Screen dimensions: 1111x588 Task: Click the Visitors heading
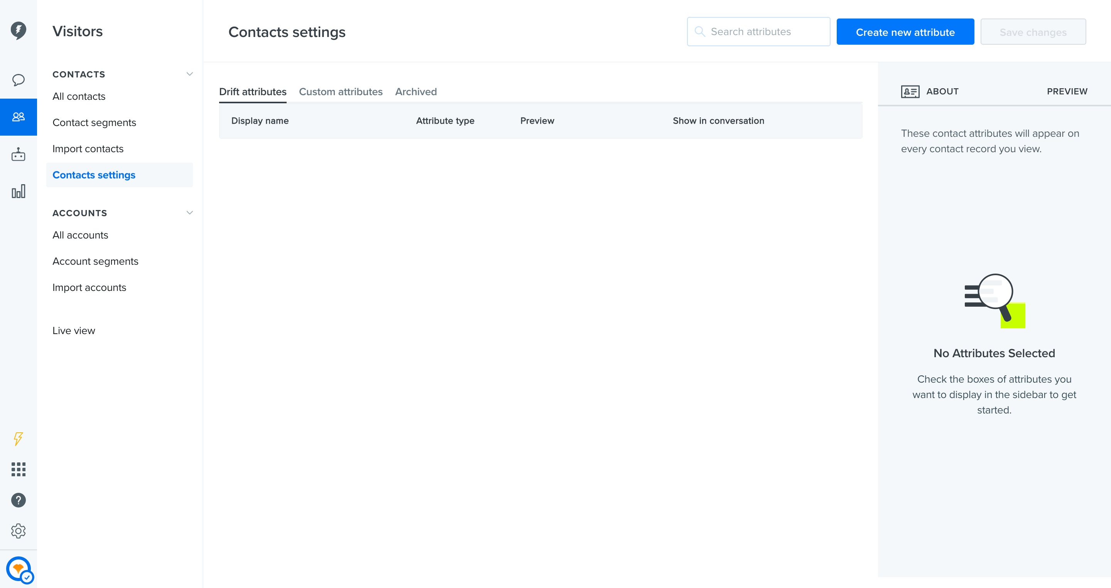[78, 32]
